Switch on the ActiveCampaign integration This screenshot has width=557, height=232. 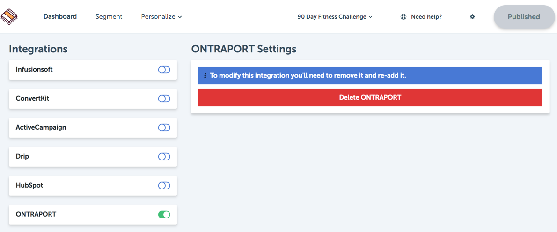pos(164,128)
